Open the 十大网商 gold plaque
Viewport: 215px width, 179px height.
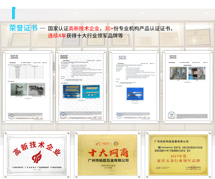click(107, 155)
